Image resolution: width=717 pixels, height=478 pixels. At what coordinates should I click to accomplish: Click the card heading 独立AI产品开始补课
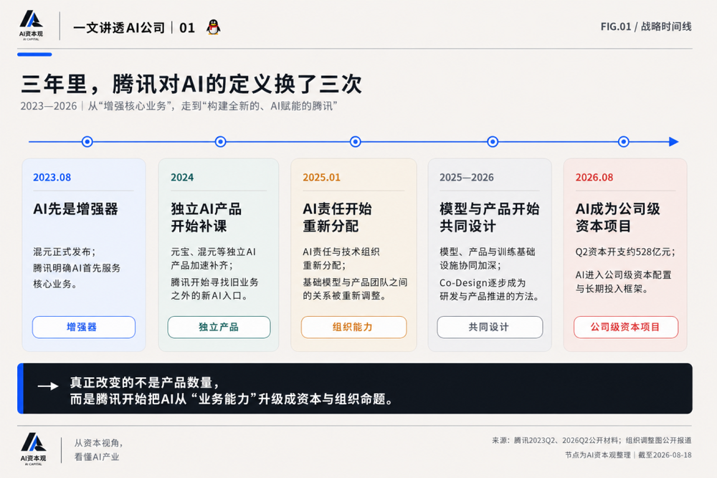pos(206,218)
